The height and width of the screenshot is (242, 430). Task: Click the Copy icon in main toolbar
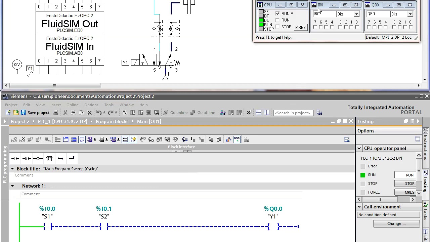click(73, 113)
